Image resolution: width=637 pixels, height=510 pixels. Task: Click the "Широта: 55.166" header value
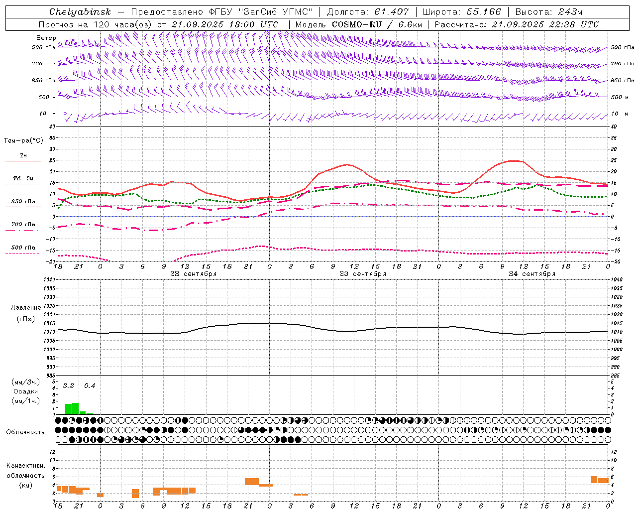462,12
